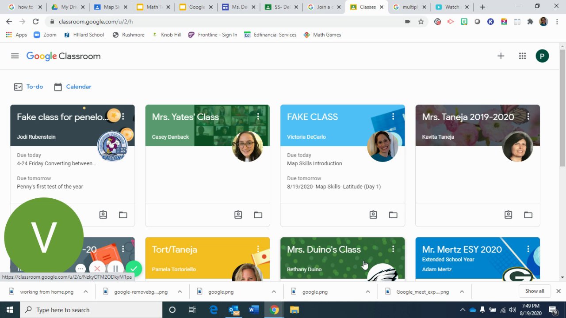
Task: Switch to the Map Sk browser tab
Action: (111, 7)
